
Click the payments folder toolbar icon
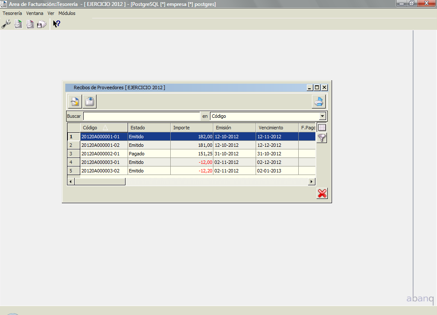pyautogui.click(x=42, y=24)
